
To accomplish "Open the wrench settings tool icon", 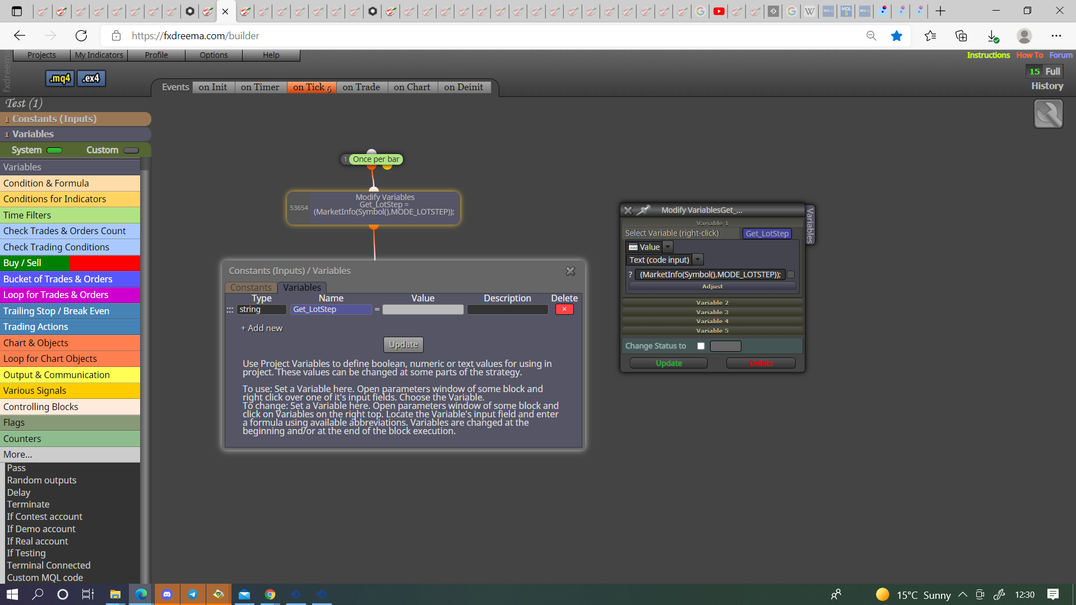I will (x=1048, y=114).
